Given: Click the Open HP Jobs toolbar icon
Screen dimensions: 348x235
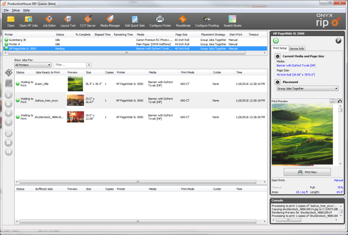Looking at the screenshot, I should coord(28,20).
